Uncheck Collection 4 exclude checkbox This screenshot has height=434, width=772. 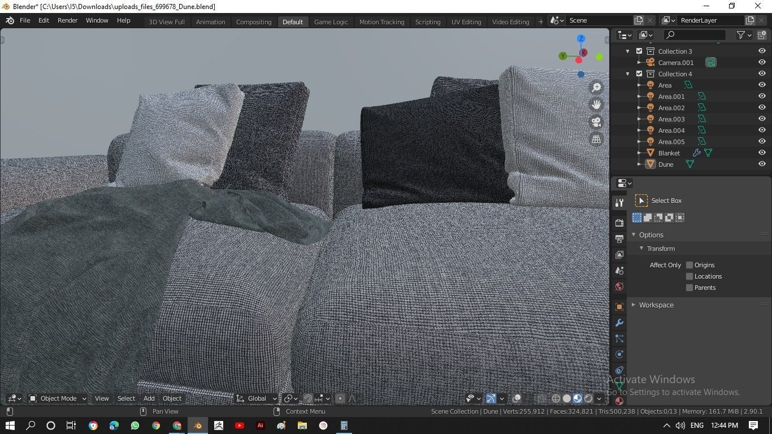tap(639, 73)
